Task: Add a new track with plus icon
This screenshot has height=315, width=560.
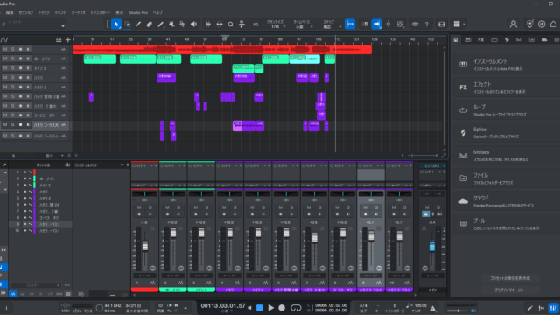Action: (x=68, y=39)
